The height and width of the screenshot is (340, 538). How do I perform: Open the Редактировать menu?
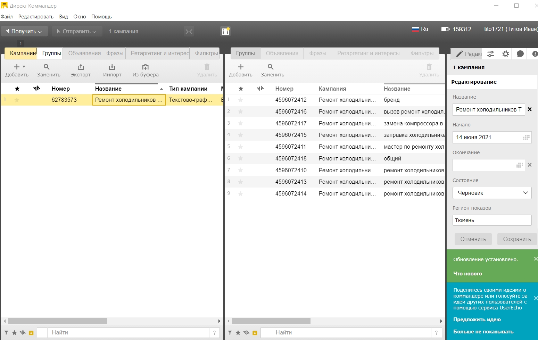click(36, 17)
